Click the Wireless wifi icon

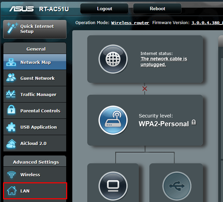click(x=12, y=175)
